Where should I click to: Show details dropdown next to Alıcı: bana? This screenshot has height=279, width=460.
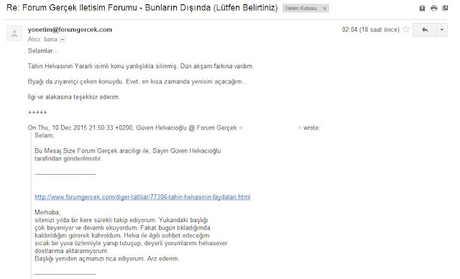tap(63, 40)
